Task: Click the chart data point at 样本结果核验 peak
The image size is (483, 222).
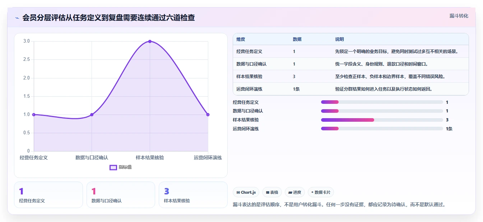Action: tap(150, 42)
